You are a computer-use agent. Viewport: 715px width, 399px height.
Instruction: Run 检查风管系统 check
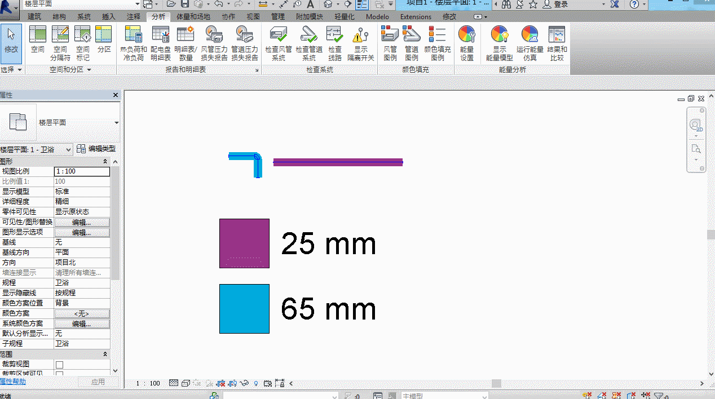pyautogui.click(x=279, y=43)
